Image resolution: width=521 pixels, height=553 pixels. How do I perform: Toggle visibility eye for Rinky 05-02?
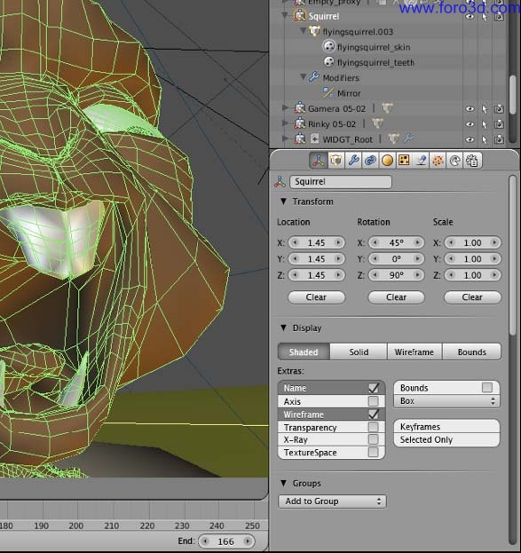coord(470,124)
